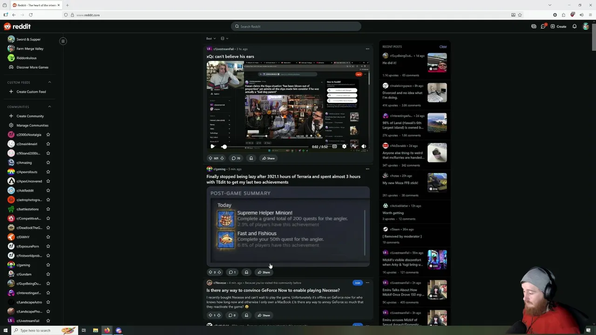The height and width of the screenshot is (335, 596).
Task: Give an award on the xQc post
Action: coord(251,158)
